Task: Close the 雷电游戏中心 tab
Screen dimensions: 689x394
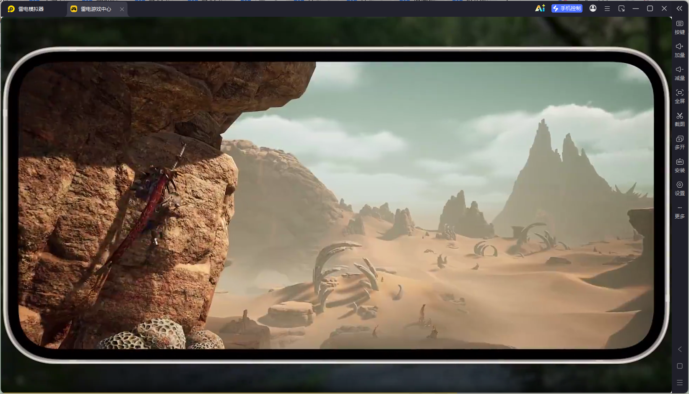Action: point(122,9)
